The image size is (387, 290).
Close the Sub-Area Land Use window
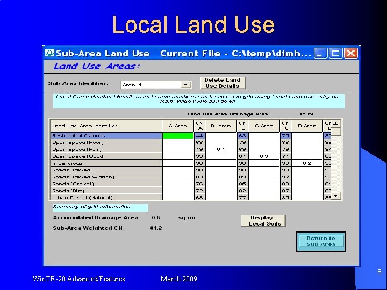[350, 53]
